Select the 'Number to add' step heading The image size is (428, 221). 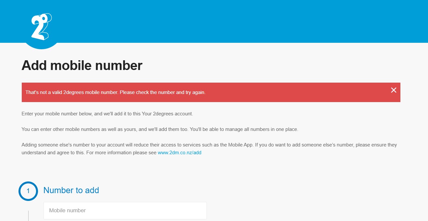pyautogui.click(x=71, y=190)
